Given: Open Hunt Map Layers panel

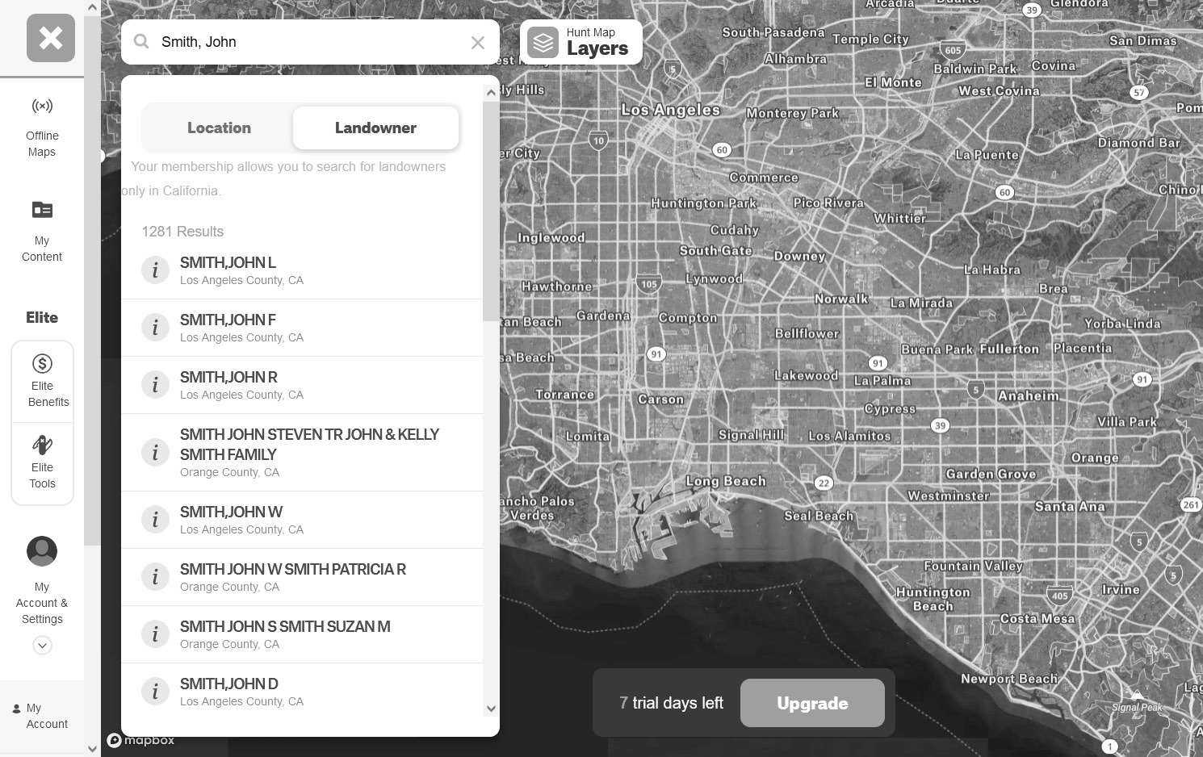Looking at the screenshot, I should 581,42.
